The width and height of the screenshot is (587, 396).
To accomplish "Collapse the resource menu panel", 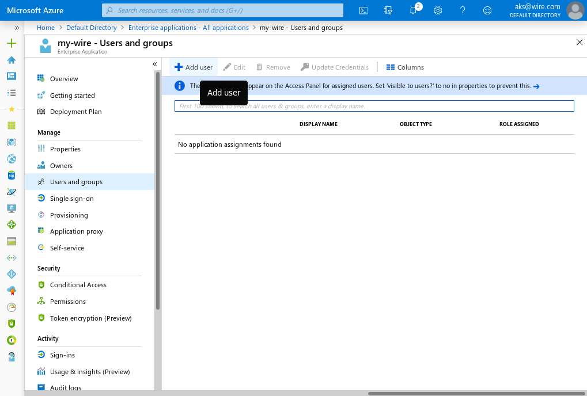I will click(x=155, y=64).
